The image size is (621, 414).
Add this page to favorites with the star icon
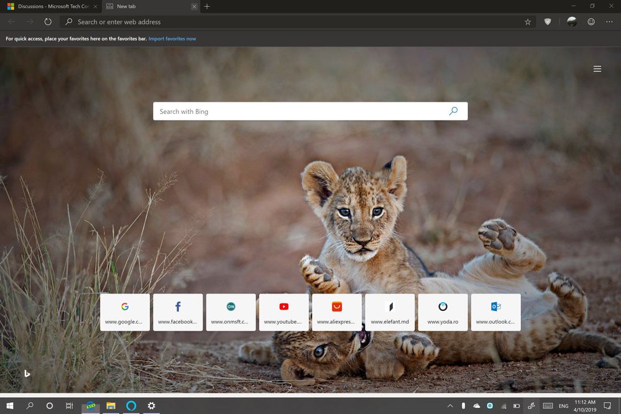point(528,22)
